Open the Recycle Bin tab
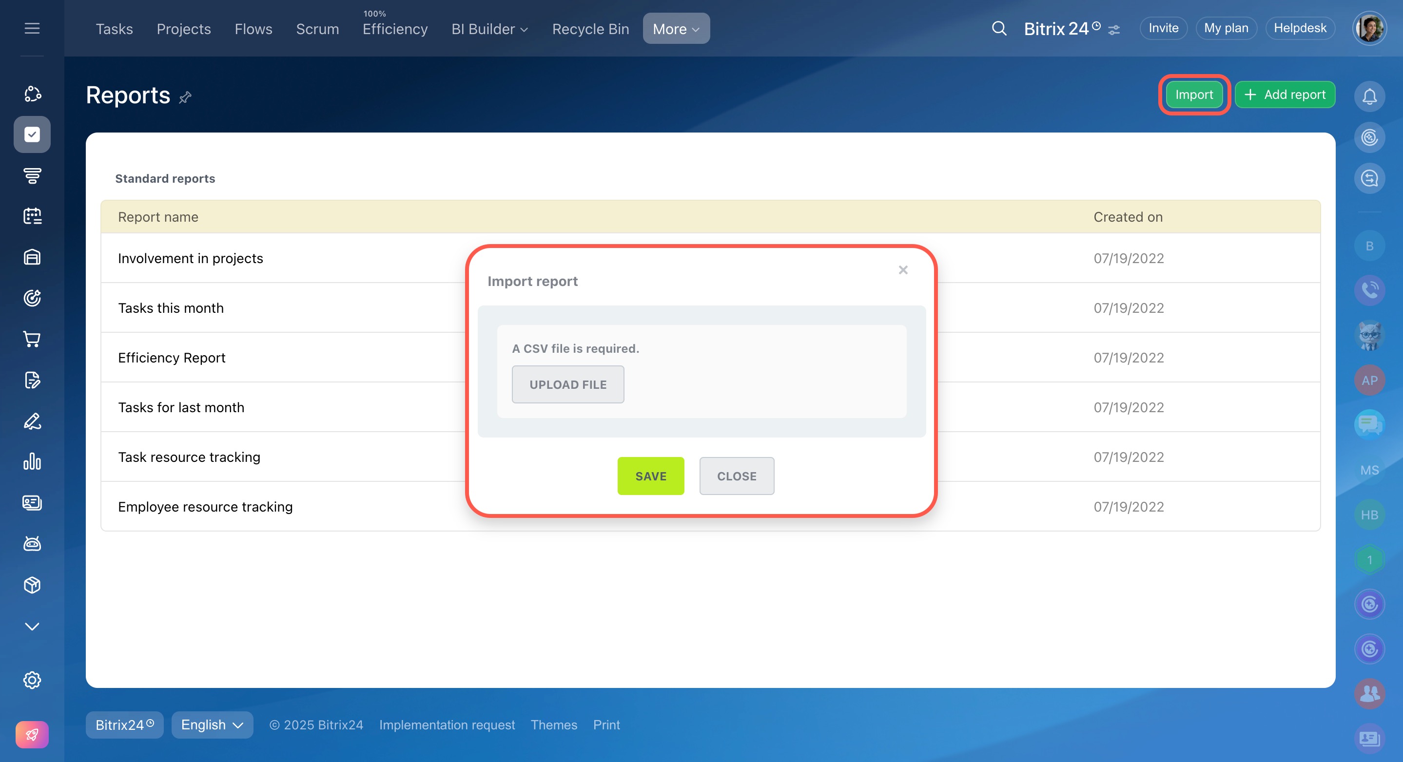 [590, 29]
